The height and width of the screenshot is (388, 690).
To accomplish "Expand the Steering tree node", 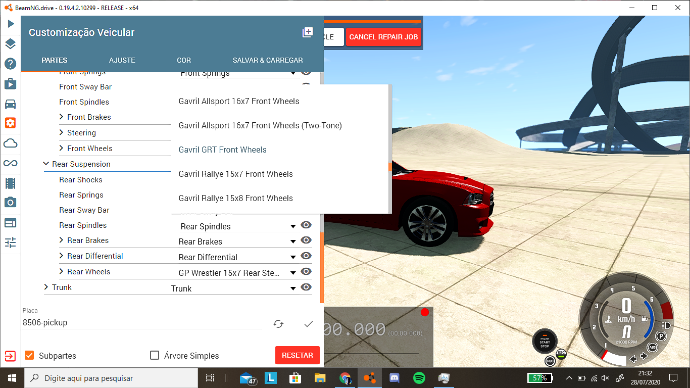I will pyautogui.click(x=62, y=132).
